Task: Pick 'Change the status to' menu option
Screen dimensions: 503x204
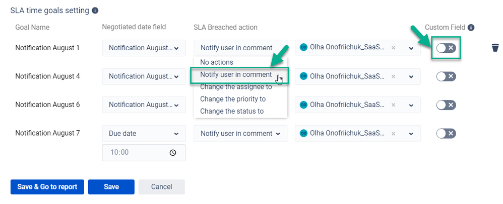Action: tap(232, 111)
